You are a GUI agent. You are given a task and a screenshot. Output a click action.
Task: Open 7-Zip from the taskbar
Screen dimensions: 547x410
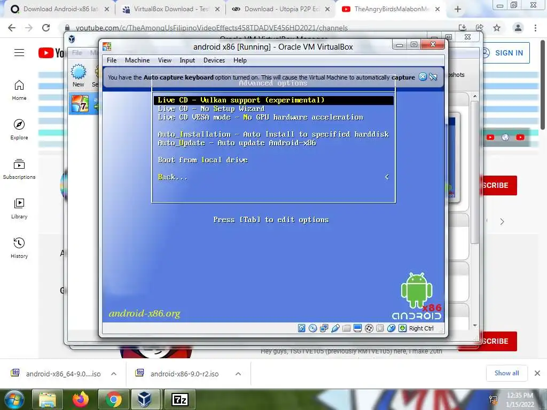pyautogui.click(x=180, y=399)
